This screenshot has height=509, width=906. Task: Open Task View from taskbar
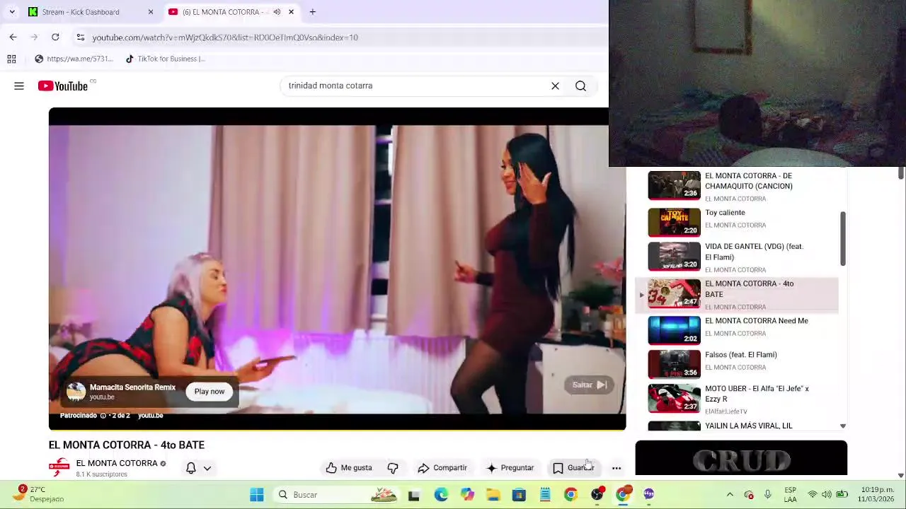(414, 495)
